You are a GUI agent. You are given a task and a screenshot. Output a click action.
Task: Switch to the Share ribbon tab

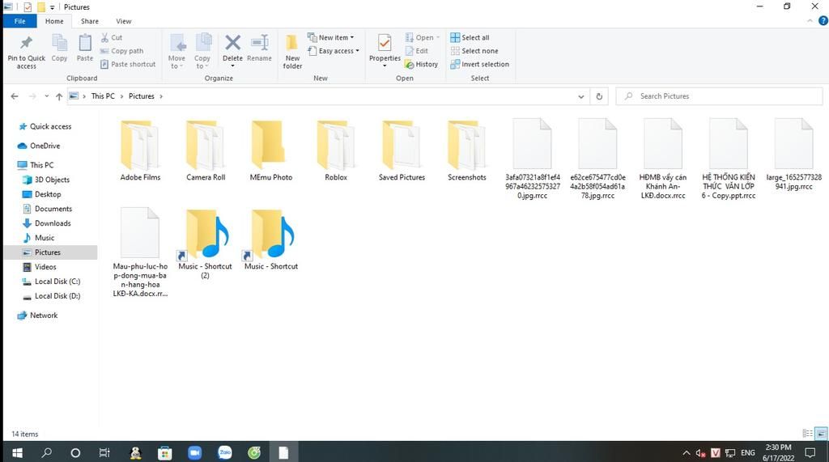(x=89, y=21)
